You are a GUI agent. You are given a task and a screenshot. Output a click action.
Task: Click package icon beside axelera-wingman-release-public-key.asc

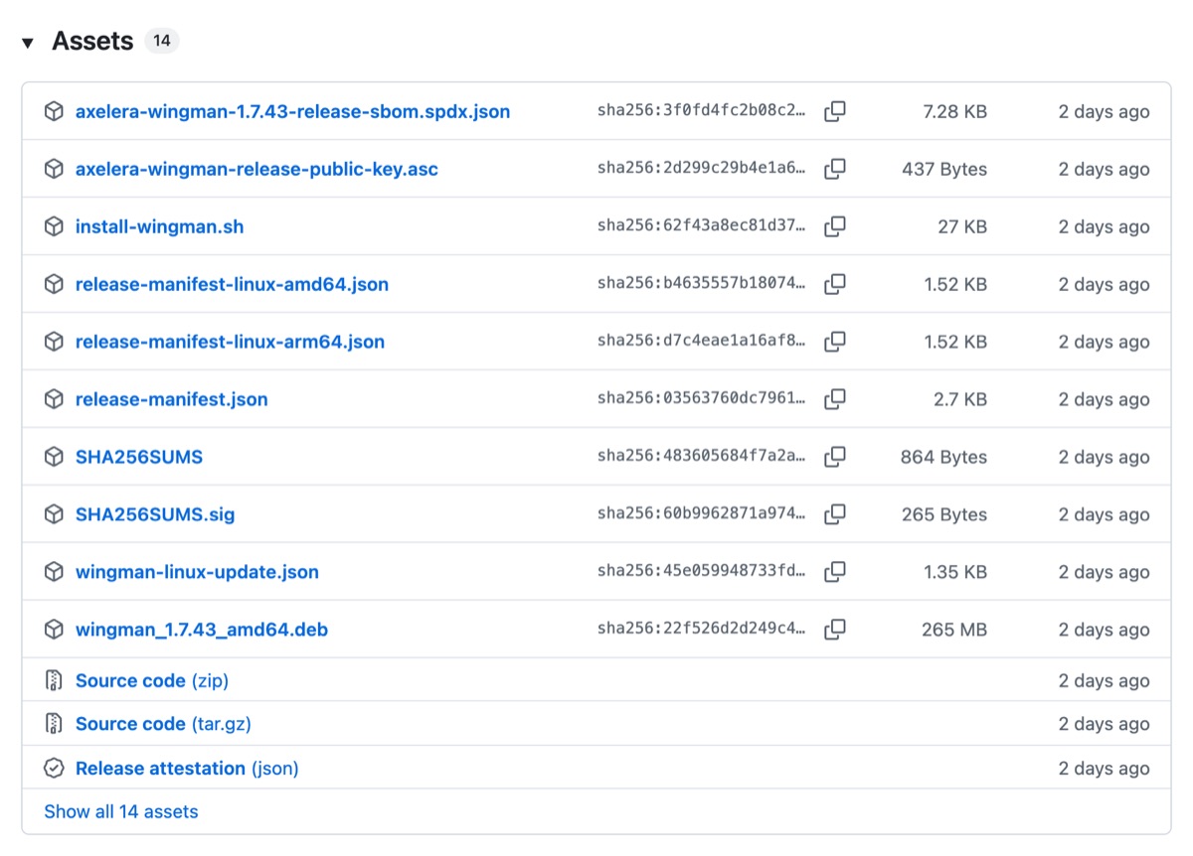click(54, 169)
